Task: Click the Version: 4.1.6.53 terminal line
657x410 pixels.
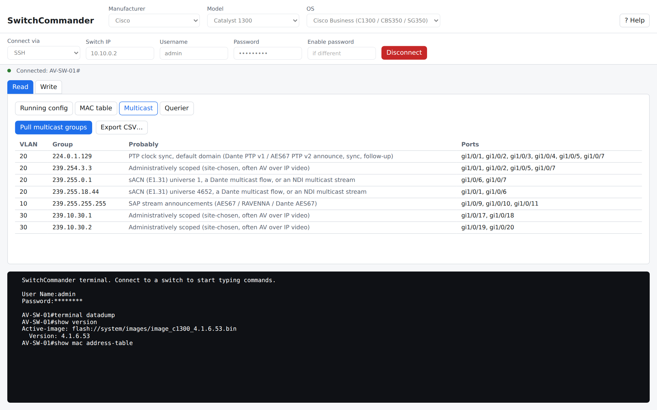Action: coord(59,336)
